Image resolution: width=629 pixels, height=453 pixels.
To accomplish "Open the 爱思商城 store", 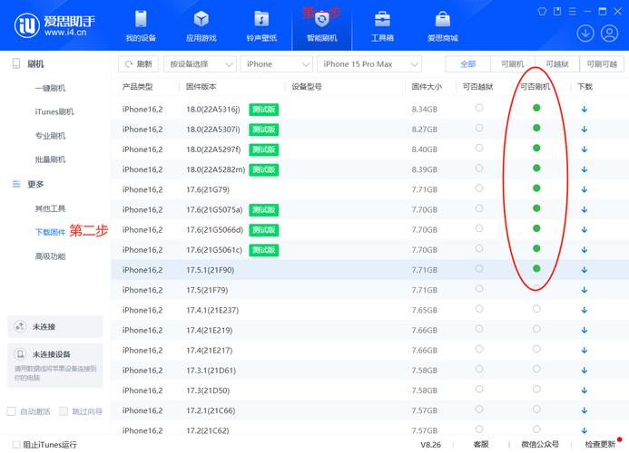I will [442, 25].
